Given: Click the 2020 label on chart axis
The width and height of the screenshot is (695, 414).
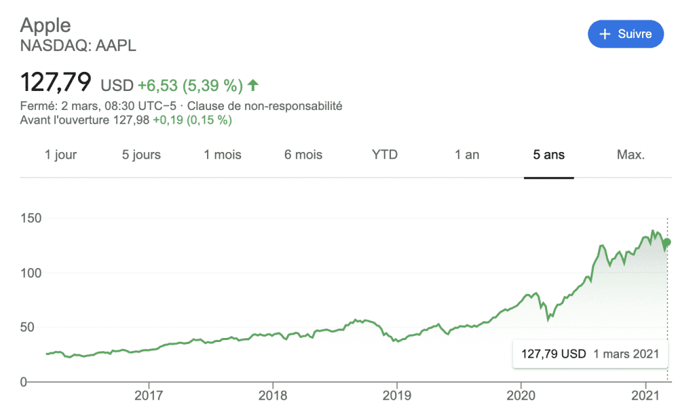Looking at the screenshot, I should coord(522,395).
